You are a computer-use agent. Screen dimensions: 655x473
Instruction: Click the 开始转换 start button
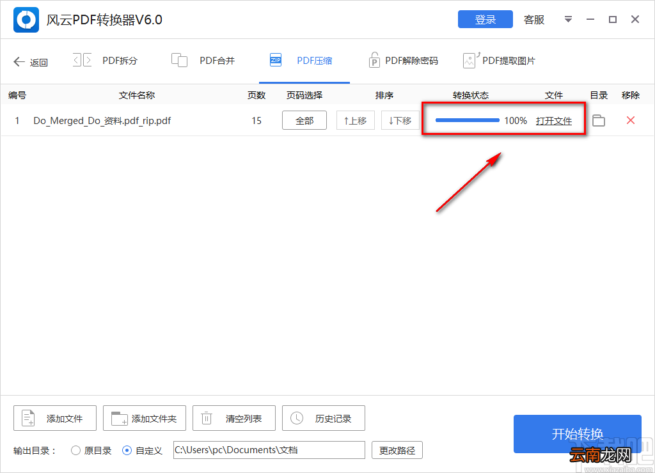pos(578,434)
